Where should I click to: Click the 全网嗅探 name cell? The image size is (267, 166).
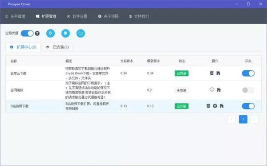point(17,90)
